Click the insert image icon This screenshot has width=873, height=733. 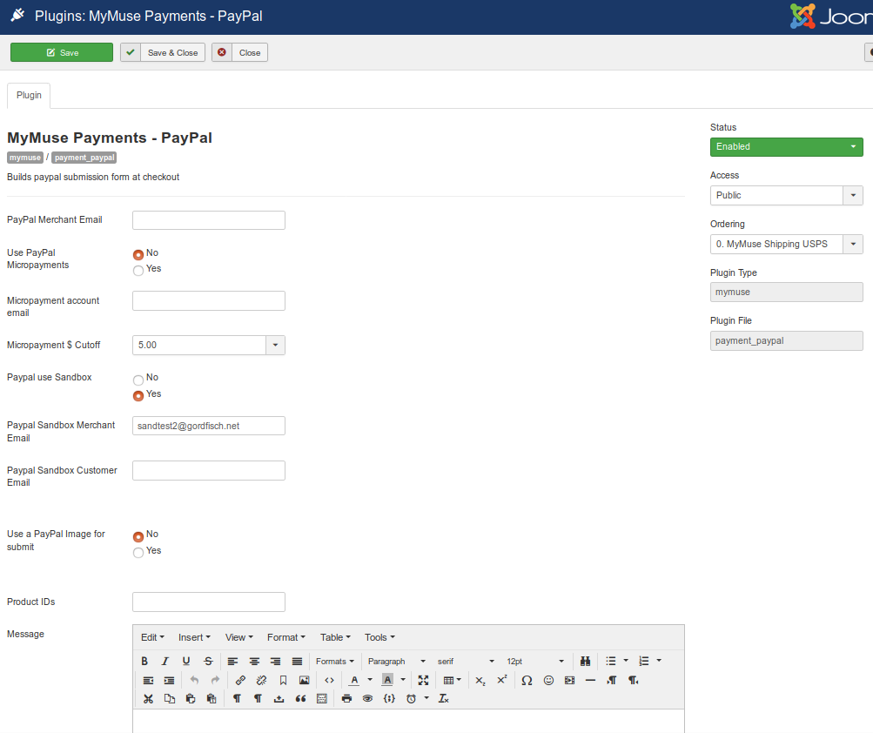tap(304, 680)
